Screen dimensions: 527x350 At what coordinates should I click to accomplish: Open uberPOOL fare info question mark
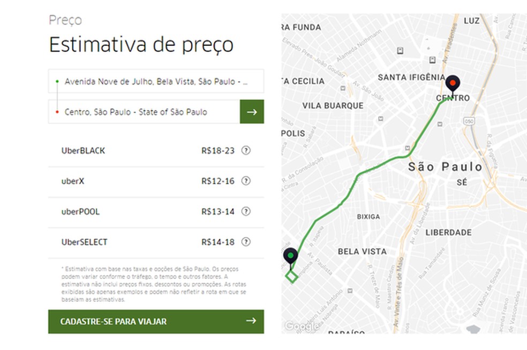246,212
